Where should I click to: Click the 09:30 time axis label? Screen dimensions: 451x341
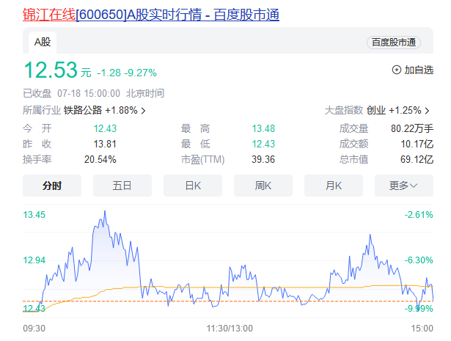(34, 328)
